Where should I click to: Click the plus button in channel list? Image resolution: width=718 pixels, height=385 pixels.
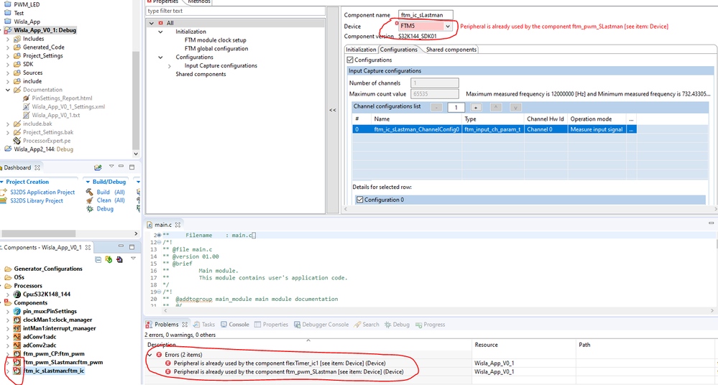tap(476, 107)
